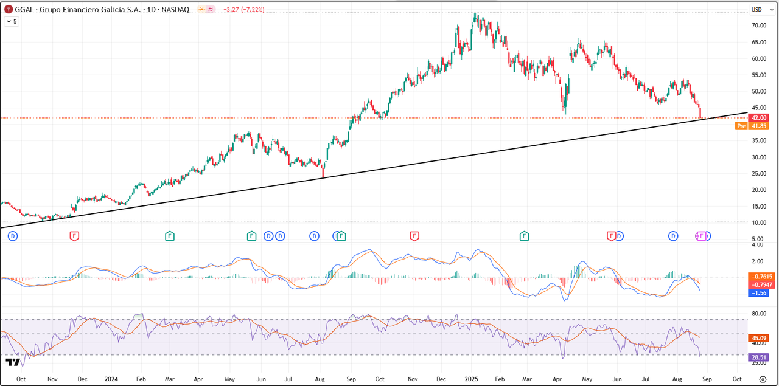Click the approximate-data wavy lines icon

(211, 10)
